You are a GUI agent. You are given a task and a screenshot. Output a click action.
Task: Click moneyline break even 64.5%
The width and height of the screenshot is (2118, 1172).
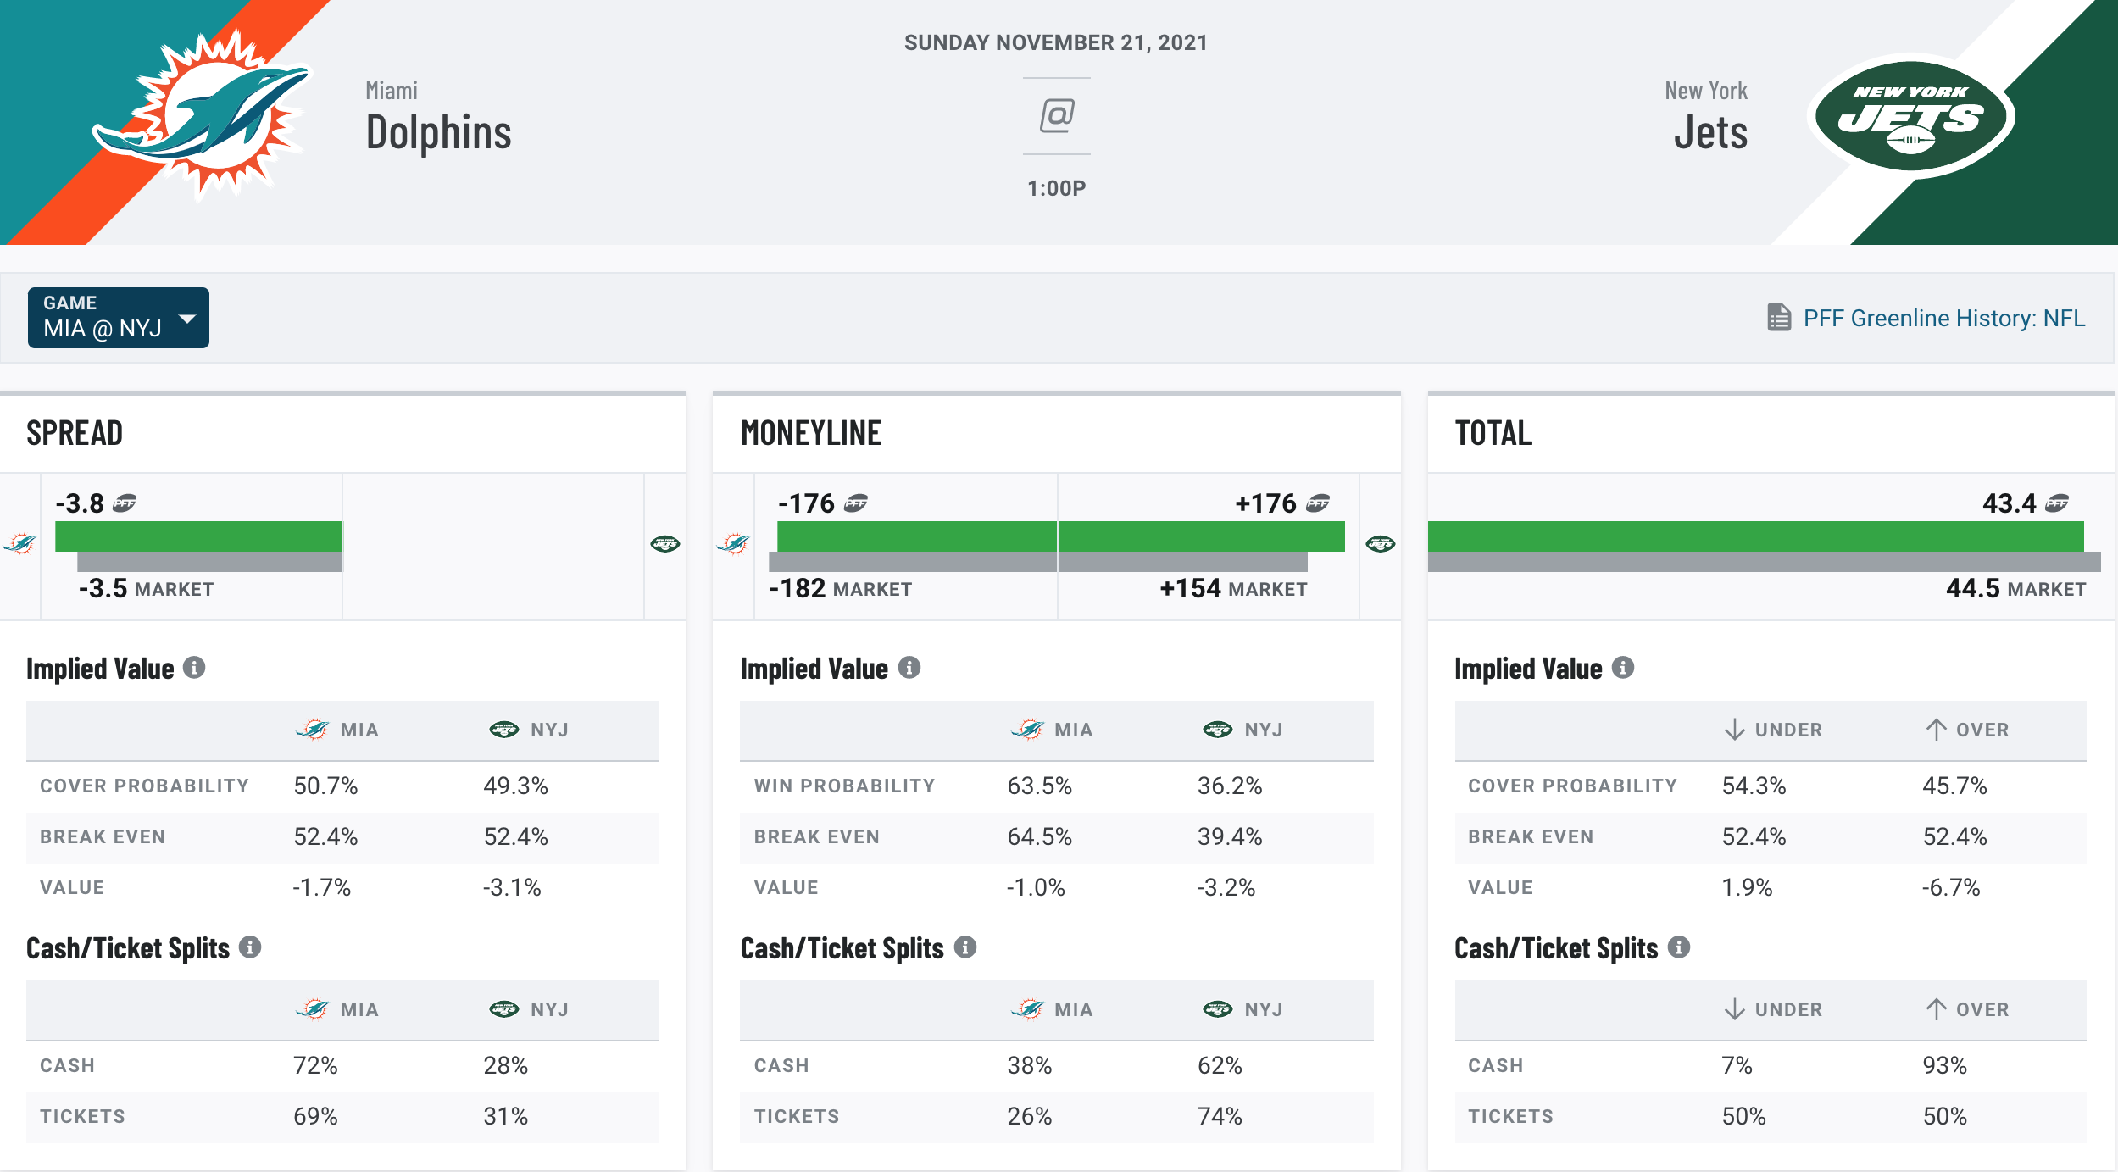pos(1039,836)
